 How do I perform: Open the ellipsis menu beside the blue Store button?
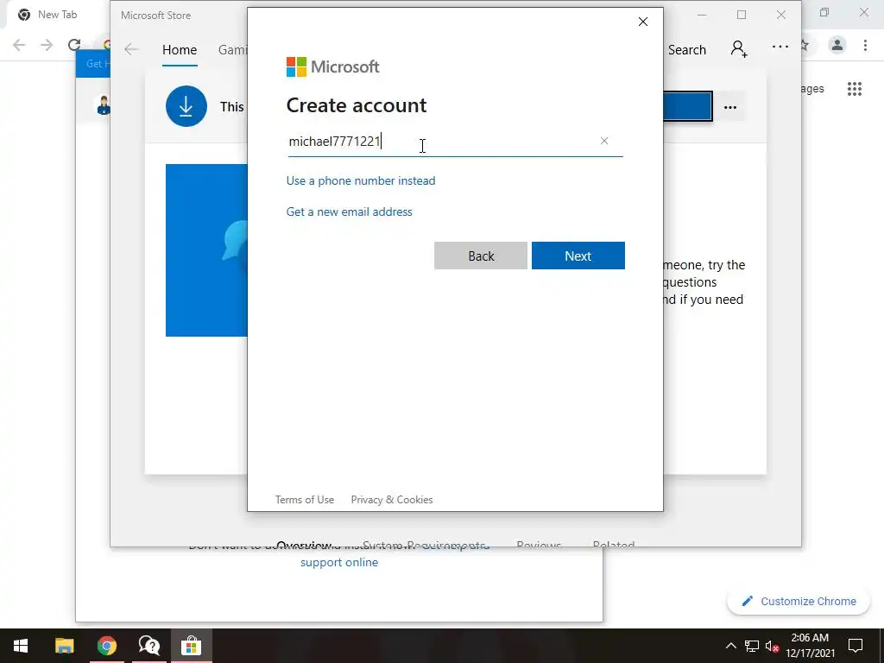730,107
